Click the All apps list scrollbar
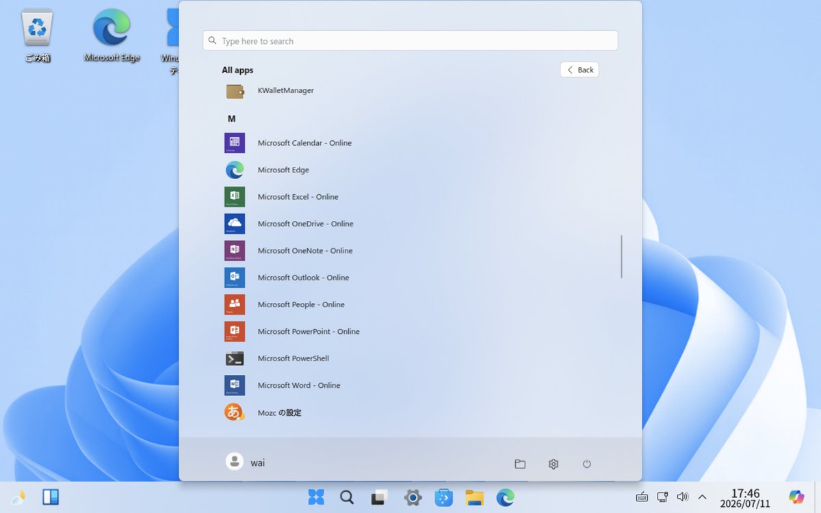The width and height of the screenshot is (821, 513). click(622, 256)
